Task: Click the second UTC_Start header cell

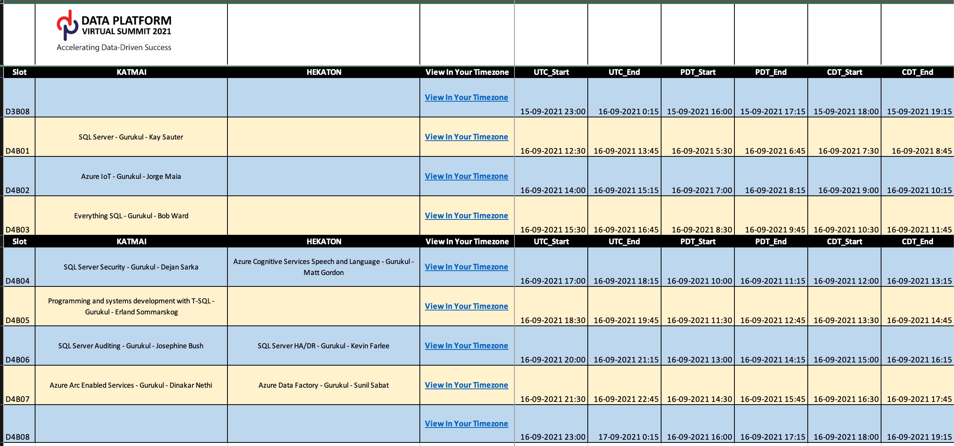Action: click(x=551, y=242)
